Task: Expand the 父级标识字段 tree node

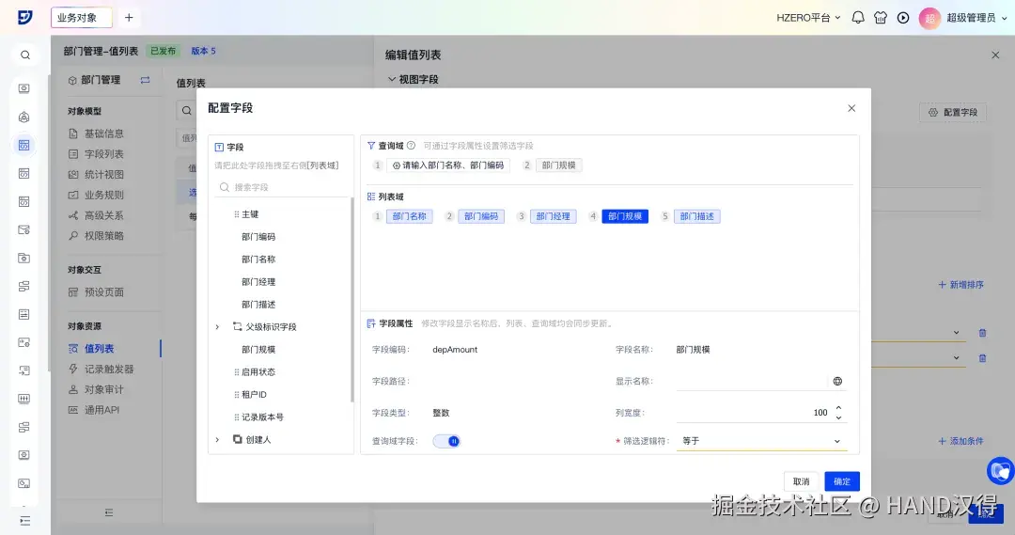Action: pos(217,327)
